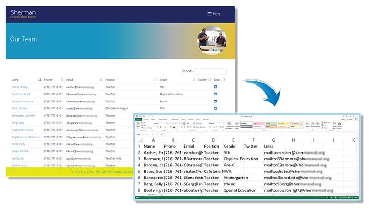
Task: Open the Benedetto, Jennifer staff link
Action: [x=23, y=115]
